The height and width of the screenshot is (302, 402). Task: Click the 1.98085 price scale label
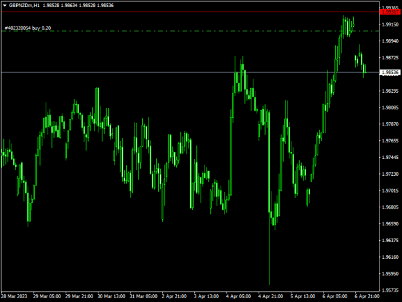(x=390, y=108)
